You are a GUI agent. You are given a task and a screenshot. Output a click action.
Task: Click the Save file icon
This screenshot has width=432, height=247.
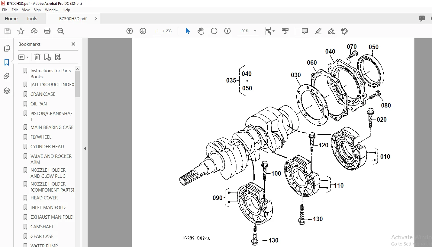pyautogui.click(x=8, y=31)
